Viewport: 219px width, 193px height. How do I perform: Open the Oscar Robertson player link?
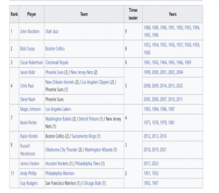point(32,63)
